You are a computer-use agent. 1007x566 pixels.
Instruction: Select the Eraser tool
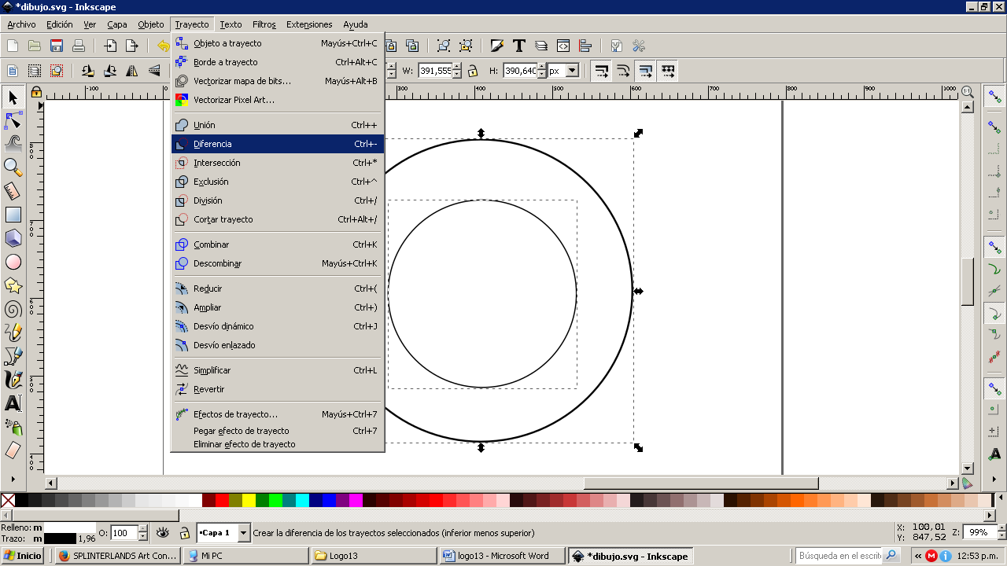coord(13,450)
